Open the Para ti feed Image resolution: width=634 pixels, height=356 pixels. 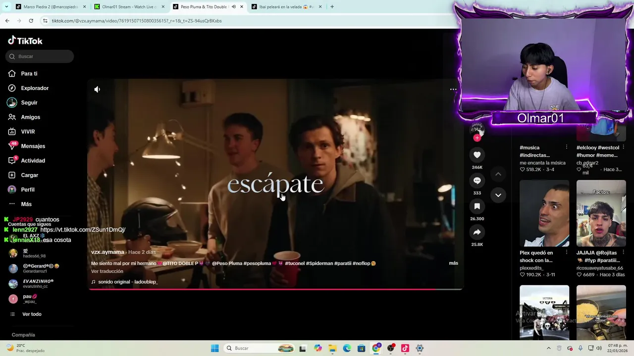pos(29,74)
